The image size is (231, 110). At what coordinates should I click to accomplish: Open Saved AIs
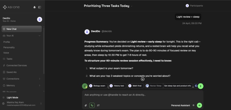pyautogui.click(x=11, y=72)
